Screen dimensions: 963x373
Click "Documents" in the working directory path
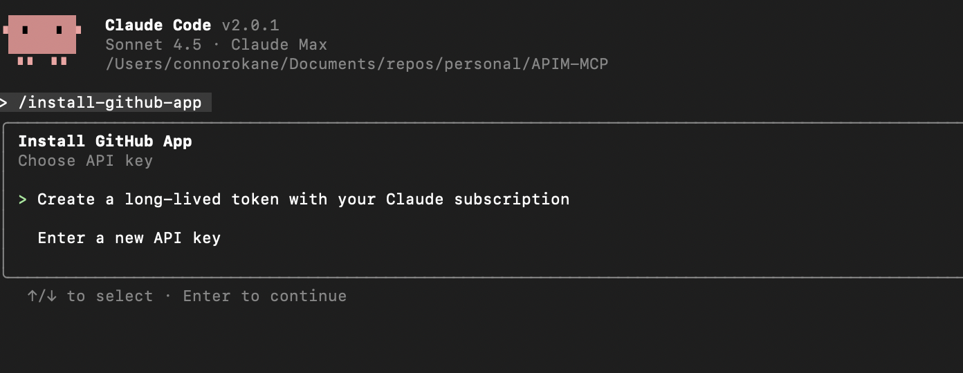click(x=328, y=64)
